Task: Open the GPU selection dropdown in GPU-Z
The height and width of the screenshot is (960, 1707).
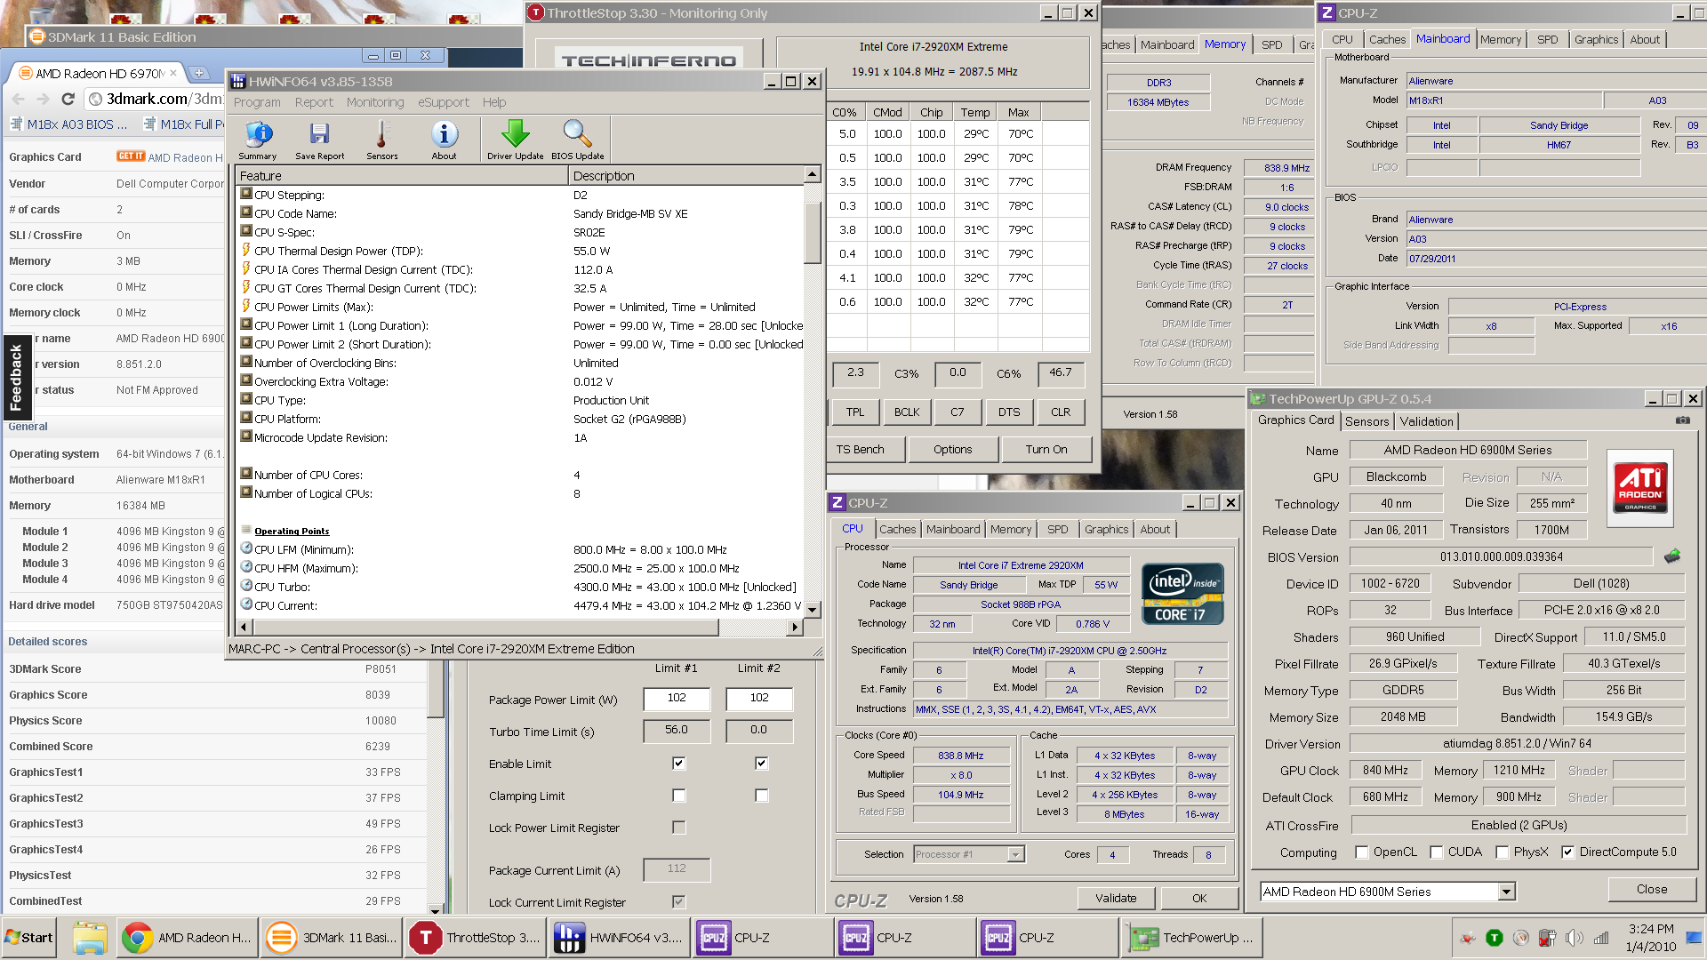Action: tap(1506, 892)
